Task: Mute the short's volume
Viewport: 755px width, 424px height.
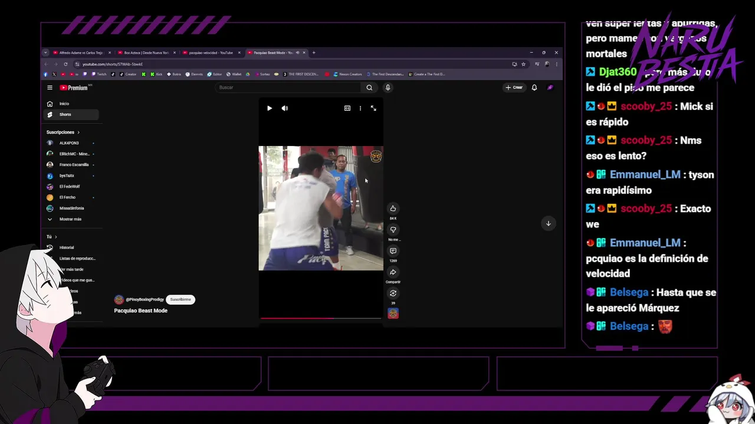Action: (285, 108)
